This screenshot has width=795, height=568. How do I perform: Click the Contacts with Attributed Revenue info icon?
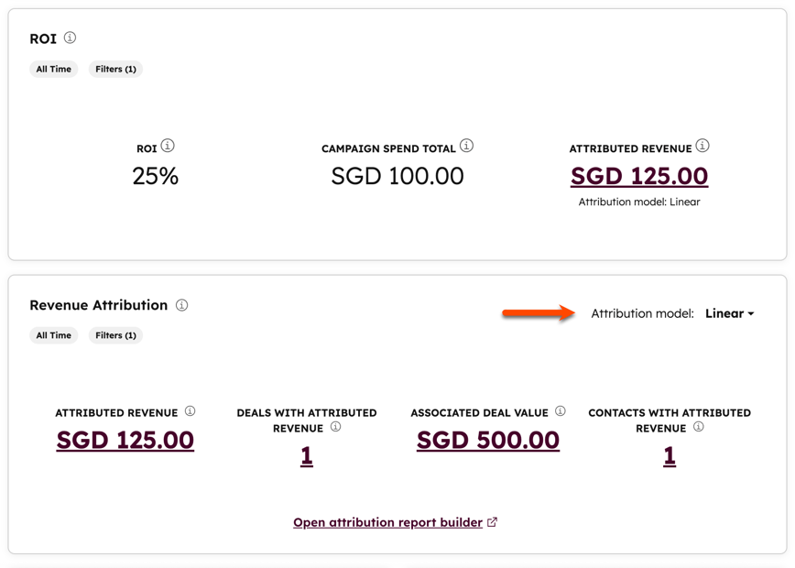(697, 426)
